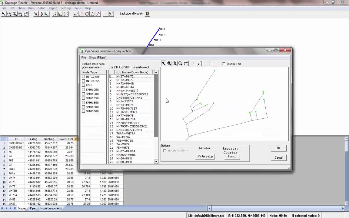Click the Node Type column header

pyautogui.click(x=94, y=72)
